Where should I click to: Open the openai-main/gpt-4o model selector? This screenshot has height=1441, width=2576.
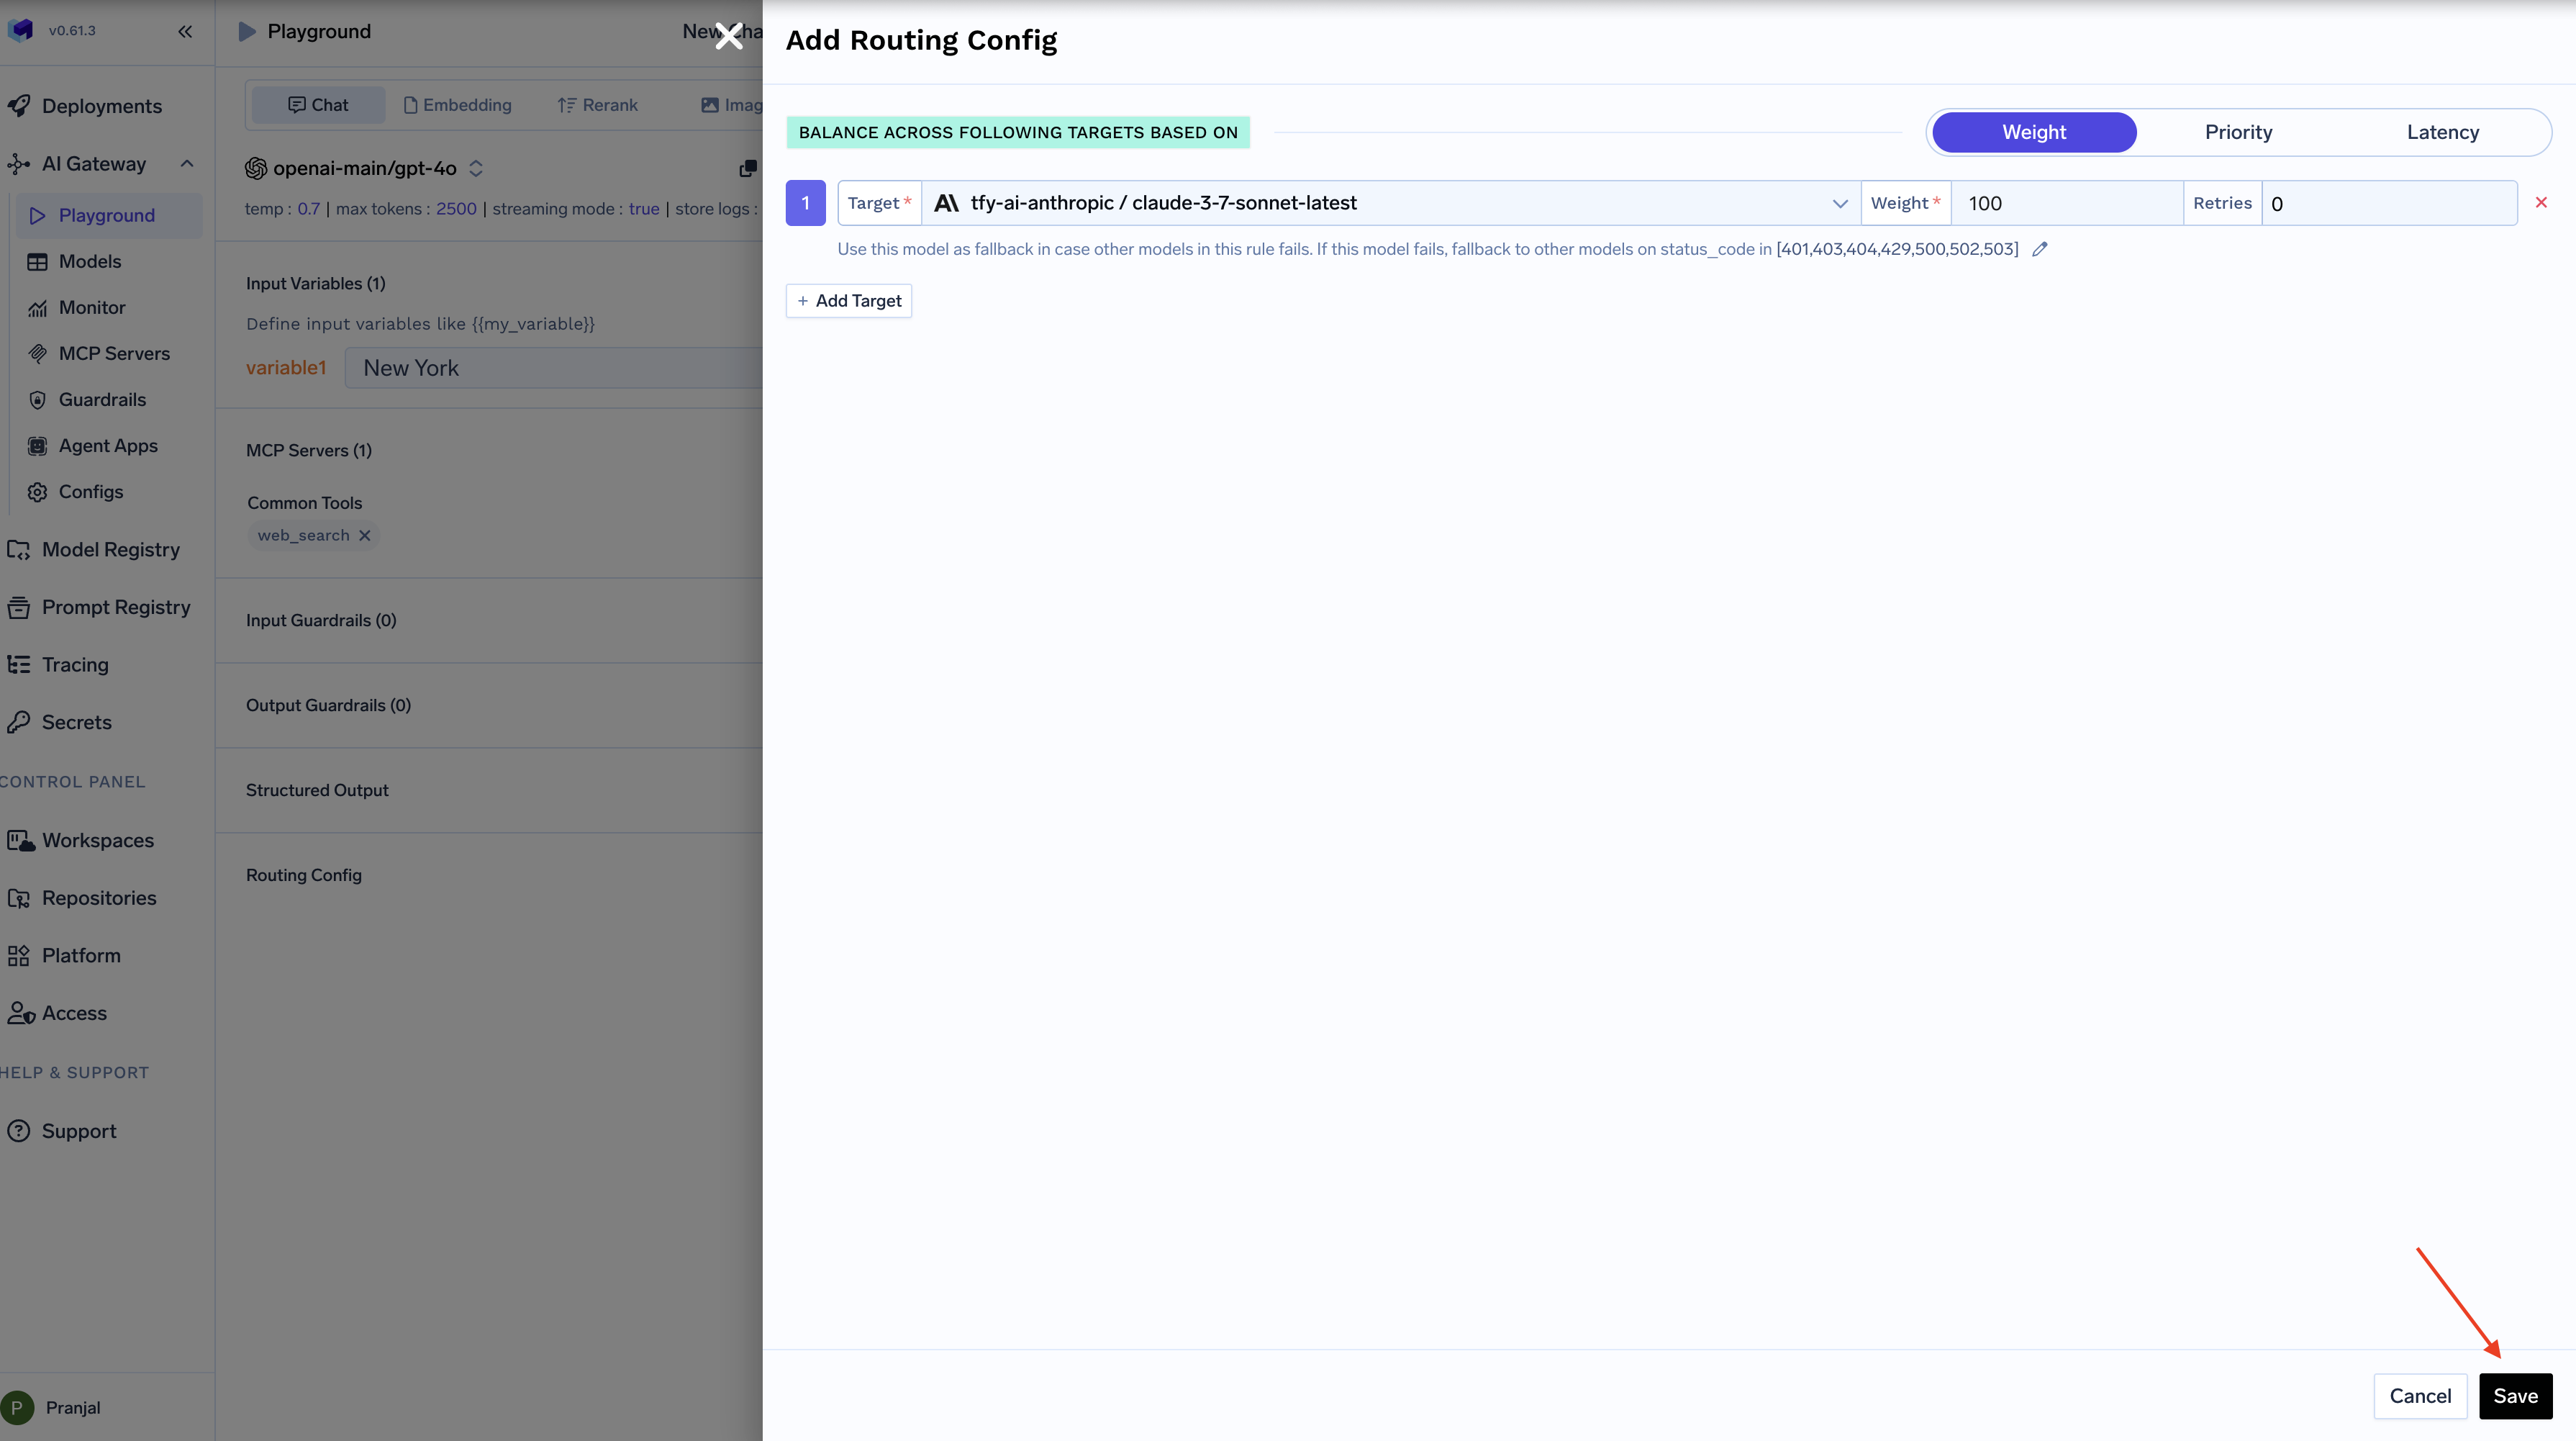point(364,168)
